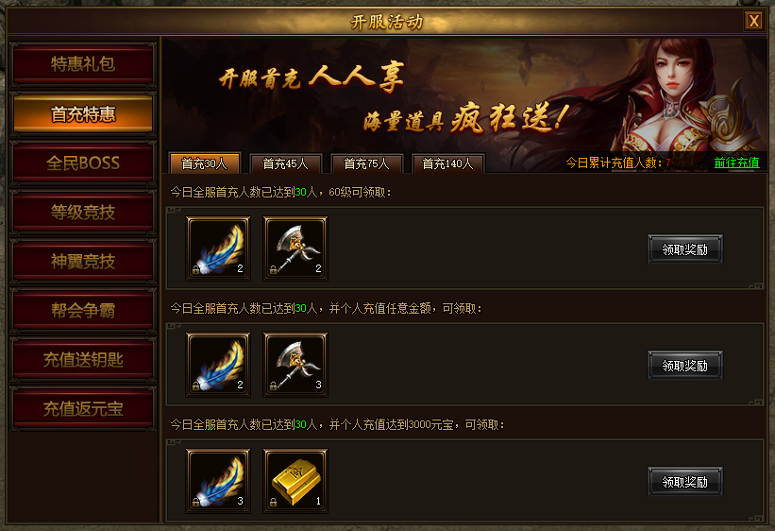Open the 充值送钥匙 activity
The height and width of the screenshot is (531, 775).
click(x=83, y=359)
